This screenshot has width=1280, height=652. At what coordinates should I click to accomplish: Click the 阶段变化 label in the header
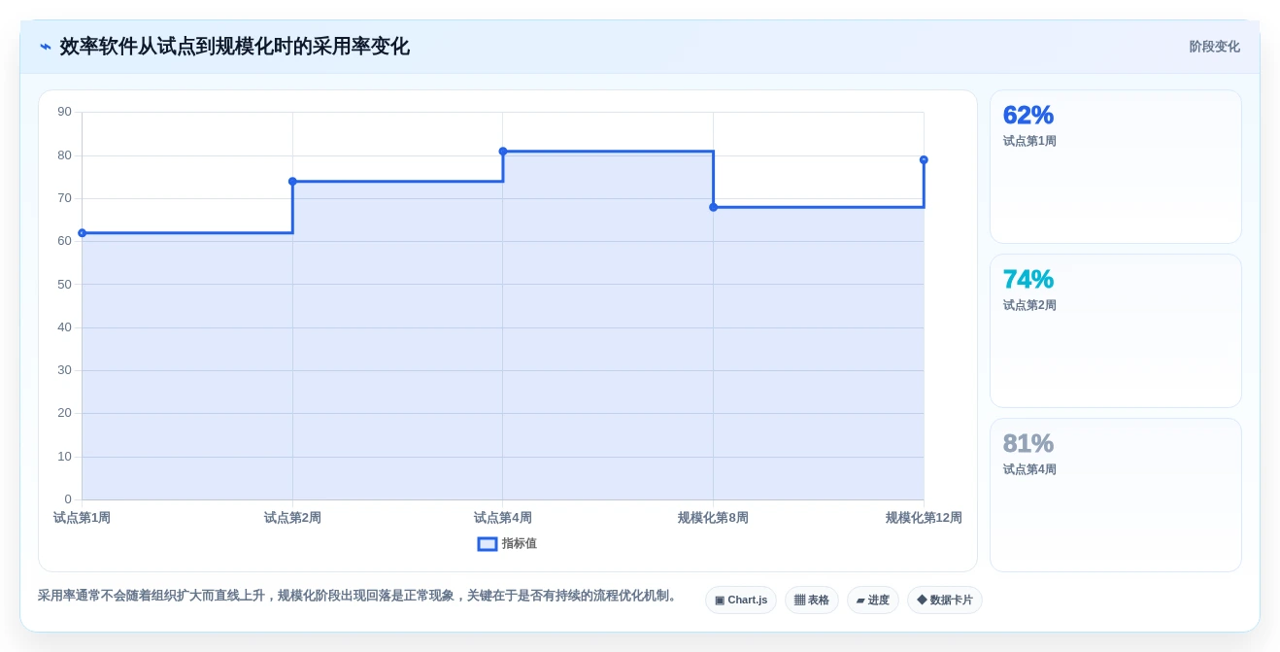coord(1215,47)
